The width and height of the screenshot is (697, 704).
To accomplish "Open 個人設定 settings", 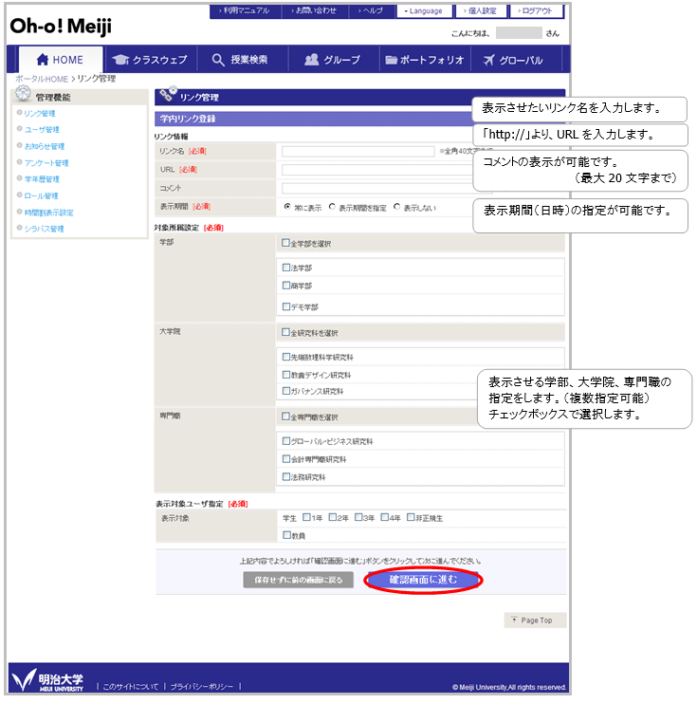I will (481, 10).
